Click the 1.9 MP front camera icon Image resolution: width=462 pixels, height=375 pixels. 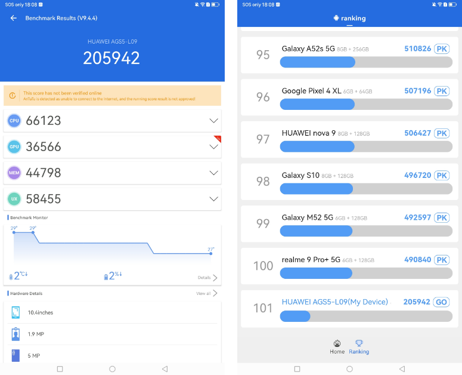pyautogui.click(x=15, y=334)
